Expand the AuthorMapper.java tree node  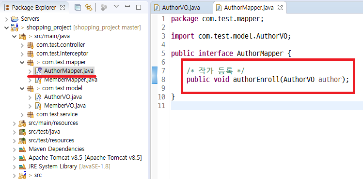pyautogui.click(x=30, y=71)
